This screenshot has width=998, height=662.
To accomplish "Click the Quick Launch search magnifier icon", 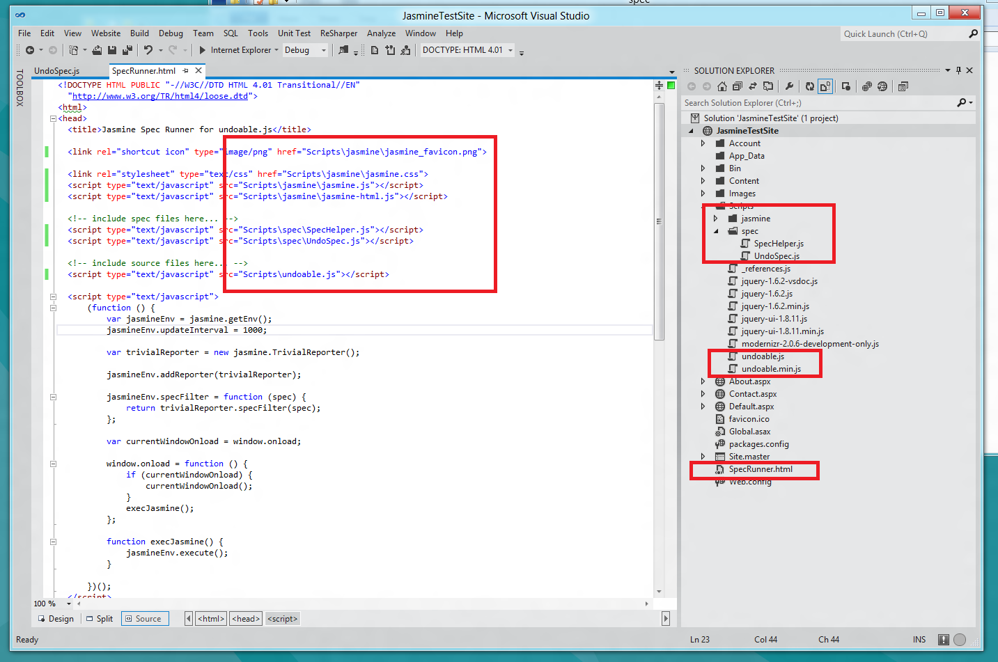I will 973,33.
